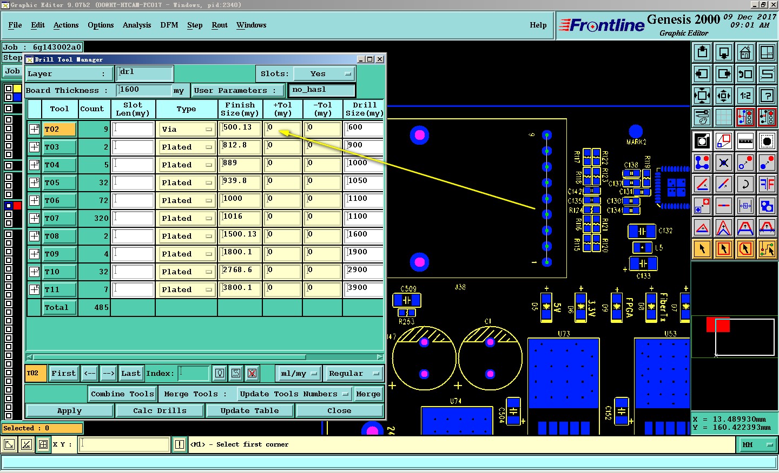This screenshot has height=473, width=779.
Task: Click the zoom-in shrink arrows icon
Action: click(724, 96)
